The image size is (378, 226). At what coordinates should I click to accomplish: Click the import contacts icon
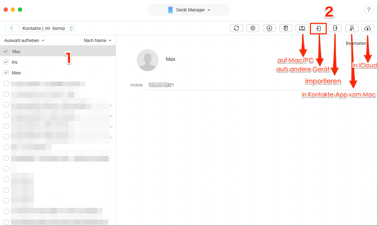(x=335, y=28)
